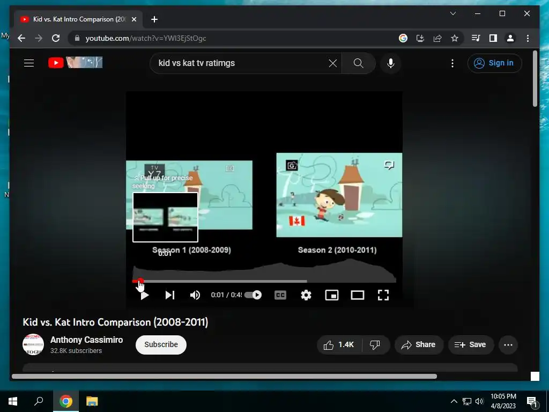This screenshot has width=549, height=412.
Task: Play the video
Action: [144, 296]
